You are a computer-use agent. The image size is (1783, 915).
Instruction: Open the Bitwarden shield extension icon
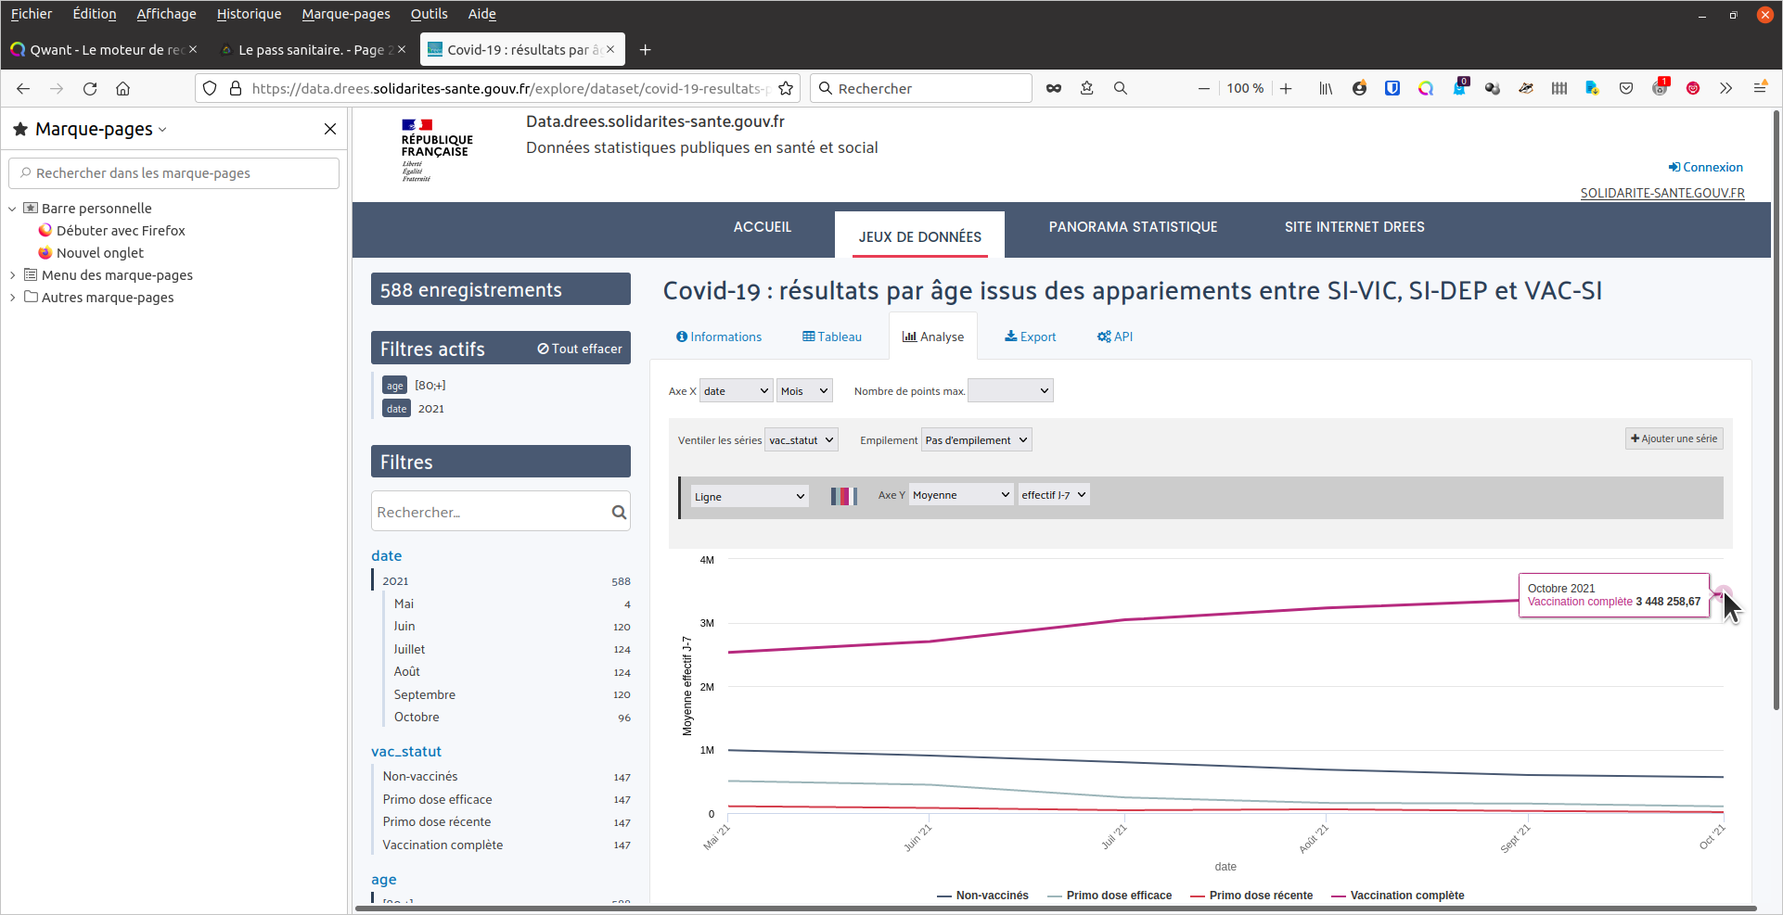1392,88
